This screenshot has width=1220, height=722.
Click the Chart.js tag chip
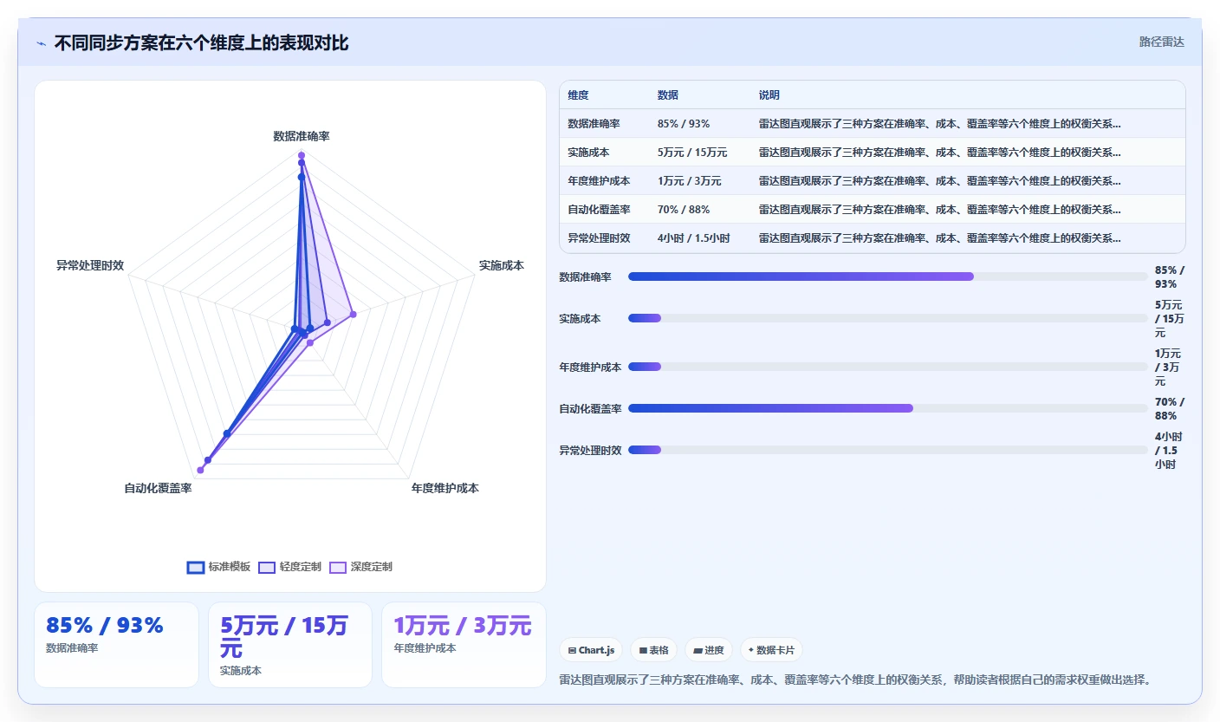coord(591,650)
